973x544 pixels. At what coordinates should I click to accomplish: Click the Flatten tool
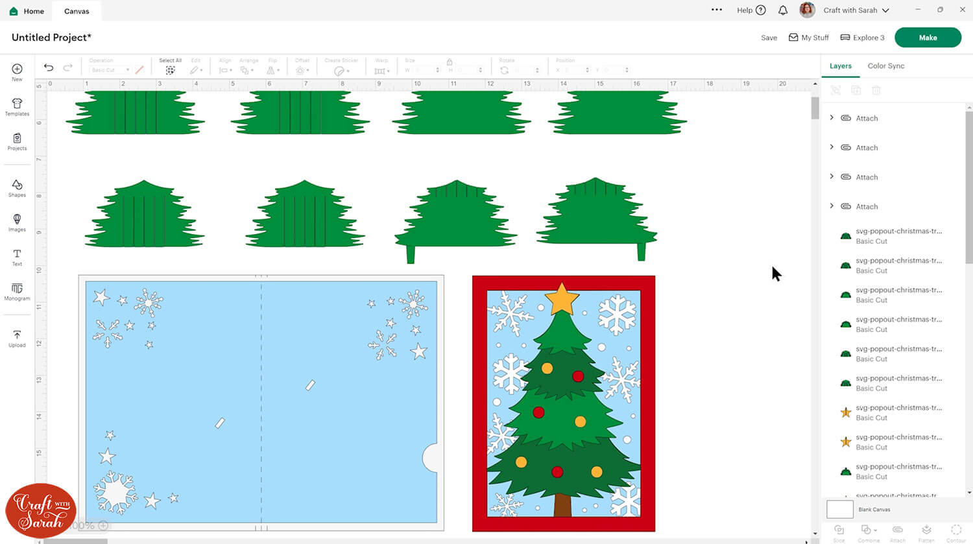click(x=926, y=533)
